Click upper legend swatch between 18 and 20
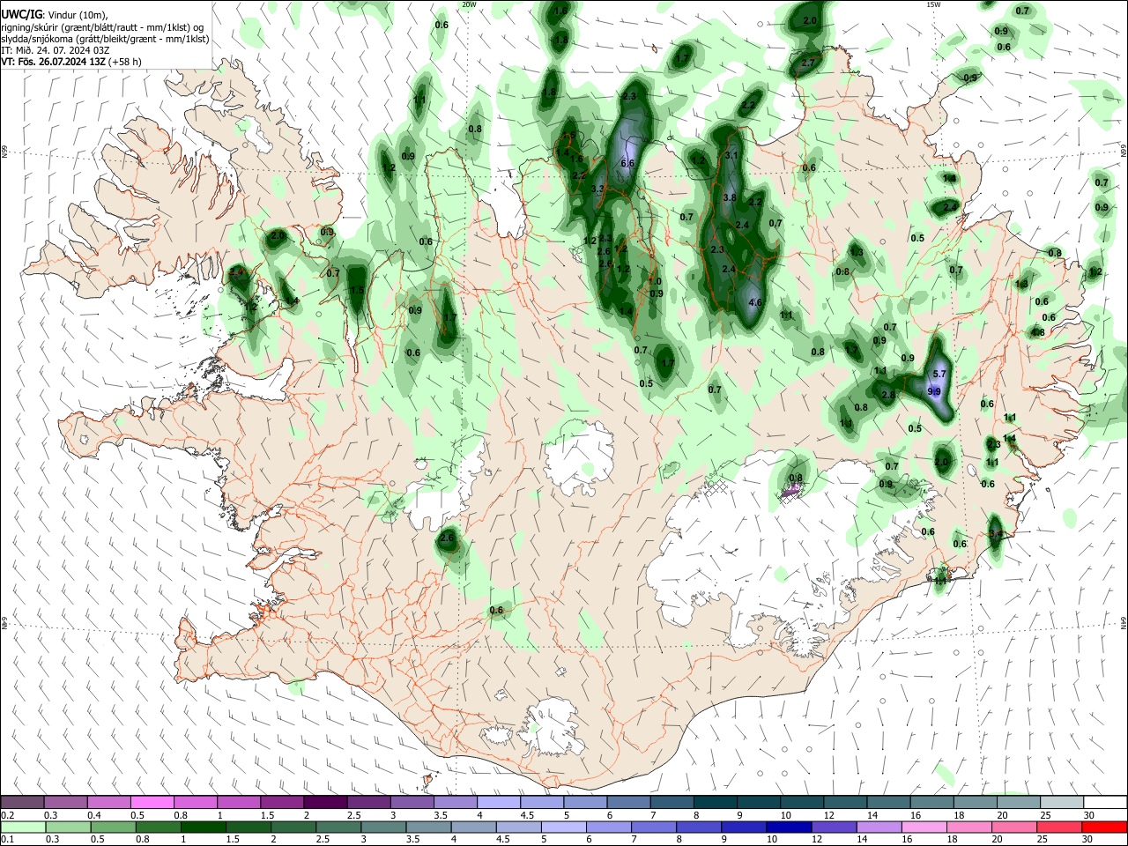Image resolution: width=1128 pixels, height=846 pixels. tap(975, 802)
